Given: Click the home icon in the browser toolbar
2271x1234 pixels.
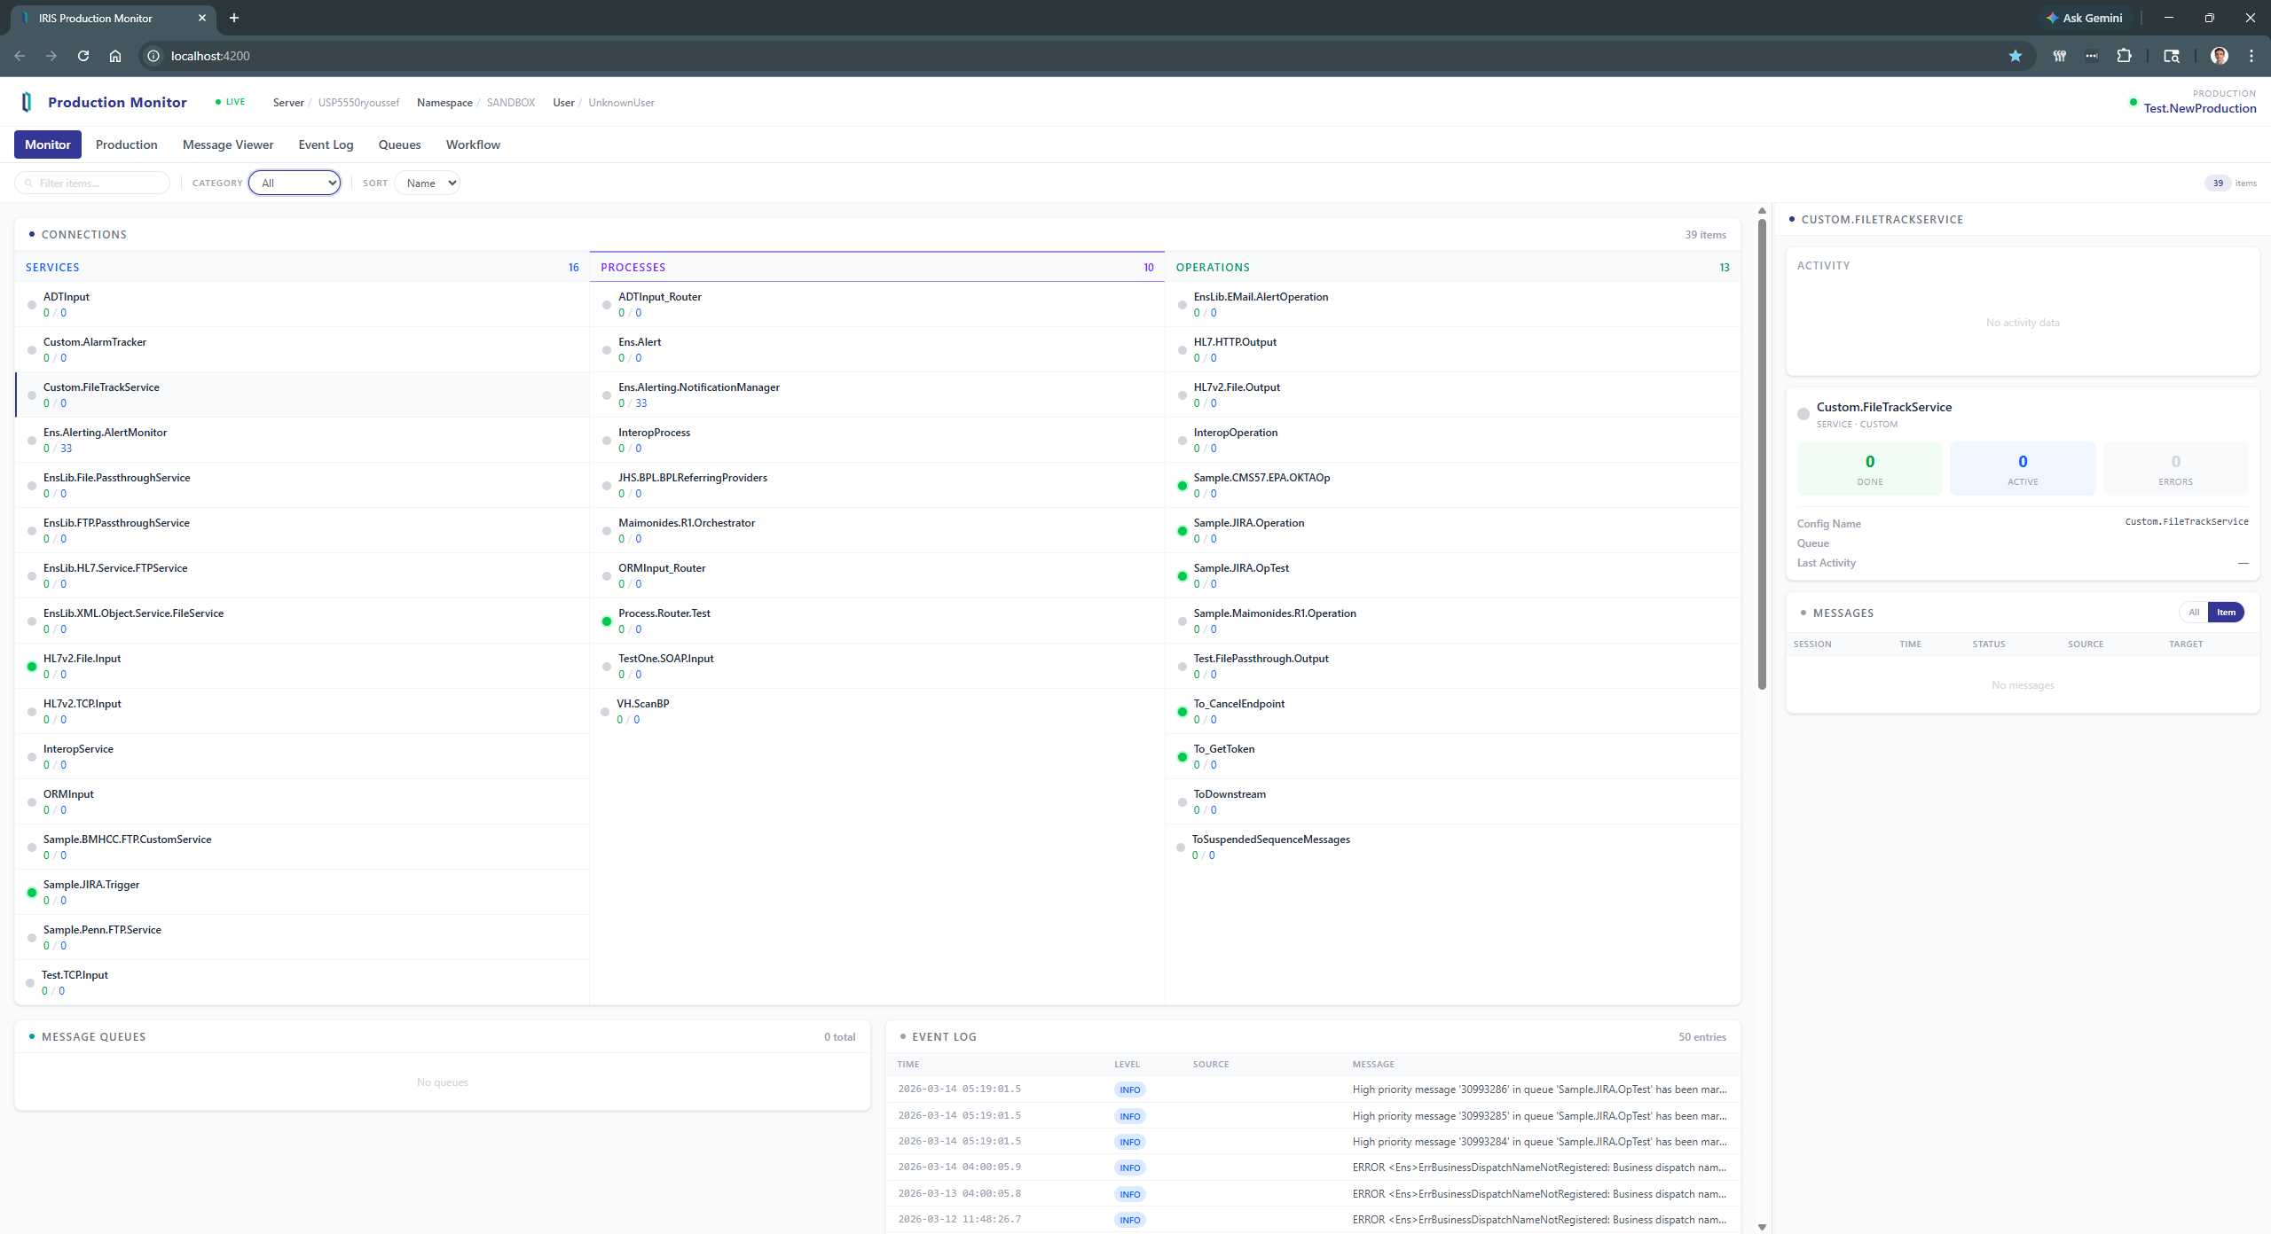Looking at the screenshot, I should tap(114, 55).
